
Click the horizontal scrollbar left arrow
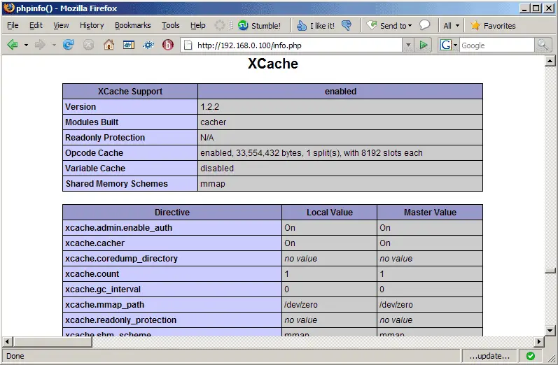[7, 341]
